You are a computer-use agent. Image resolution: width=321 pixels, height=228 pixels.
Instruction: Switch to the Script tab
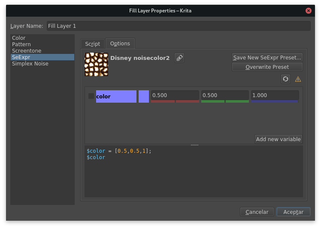click(92, 44)
